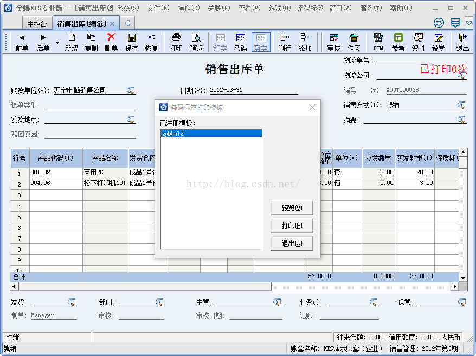Open print preview from 预览 toolbar icon
This screenshot has width=476, height=356.
point(196,42)
